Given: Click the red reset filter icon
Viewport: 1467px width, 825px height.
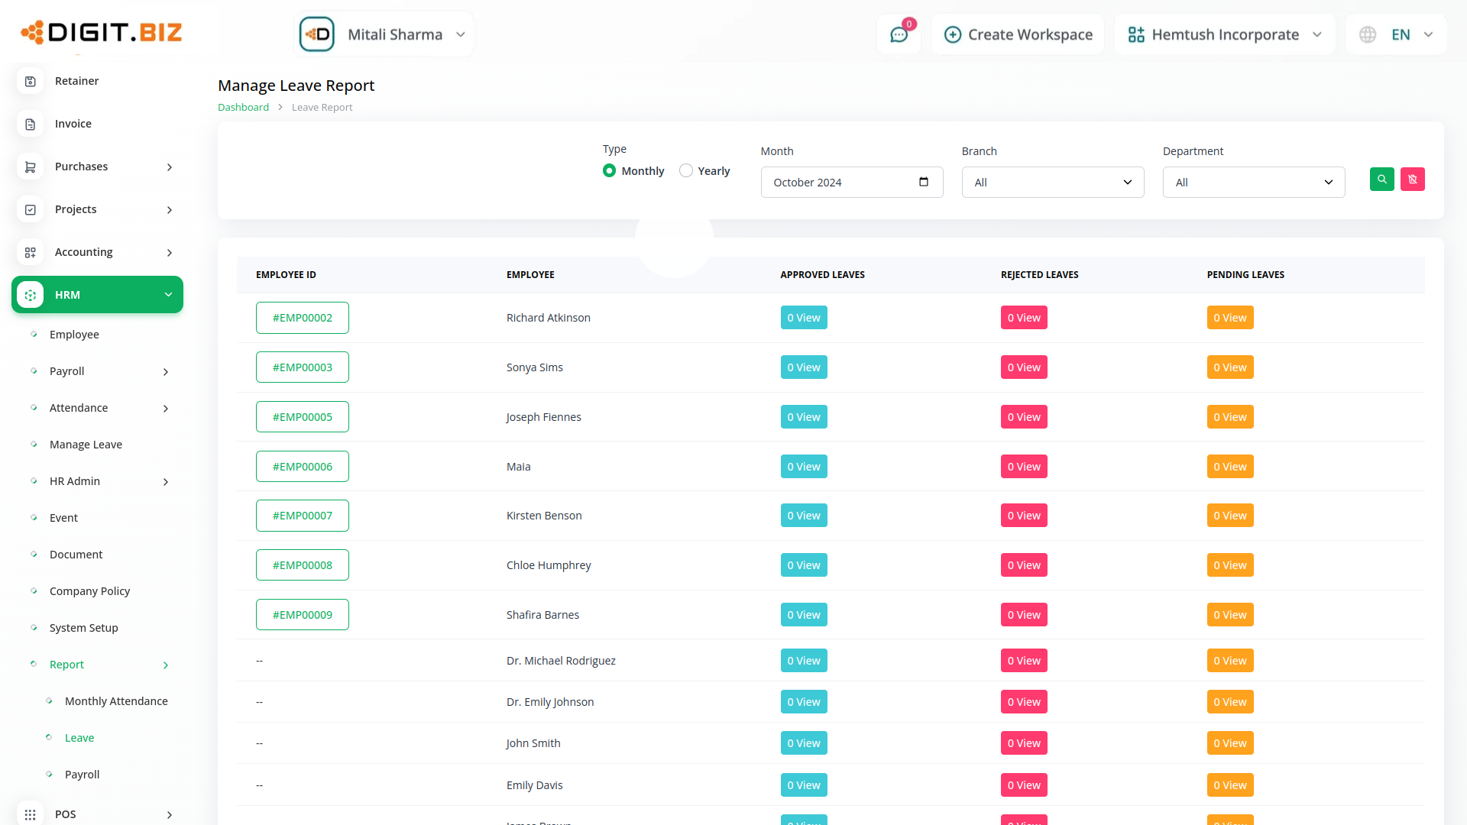Looking at the screenshot, I should coord(1412,180).
